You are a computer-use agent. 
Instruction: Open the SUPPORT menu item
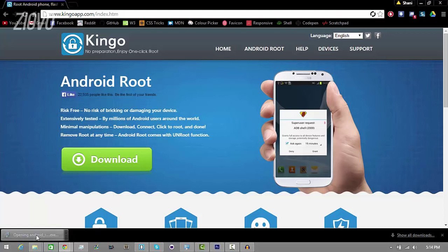pos(361,49)
